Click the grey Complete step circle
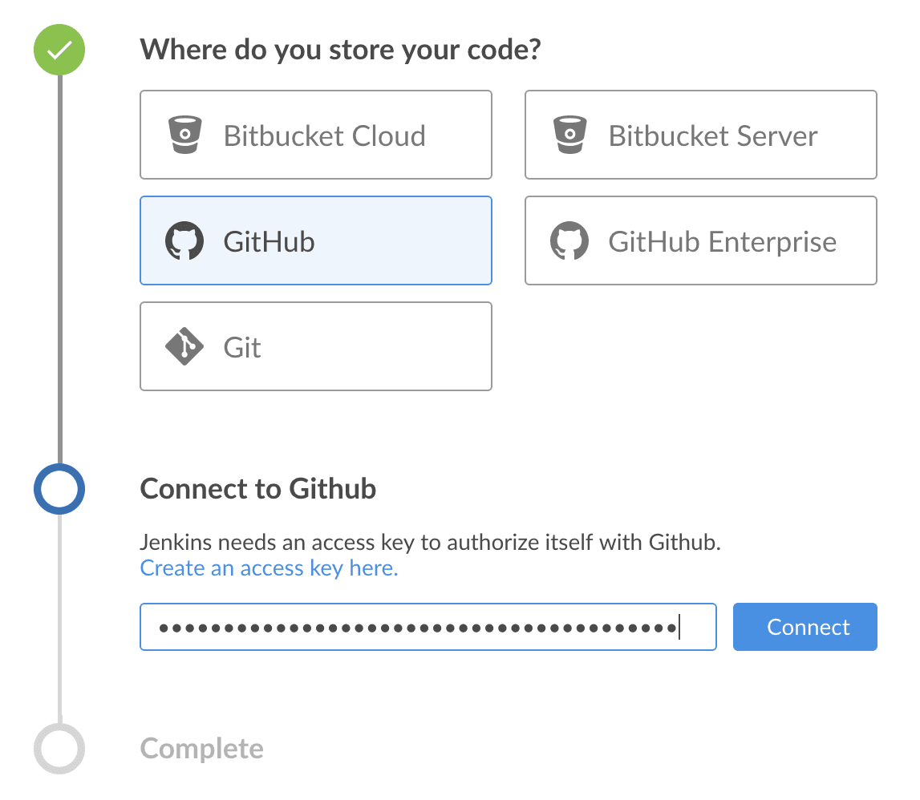This screenshot has height=800, width=920. click(59, 748)
